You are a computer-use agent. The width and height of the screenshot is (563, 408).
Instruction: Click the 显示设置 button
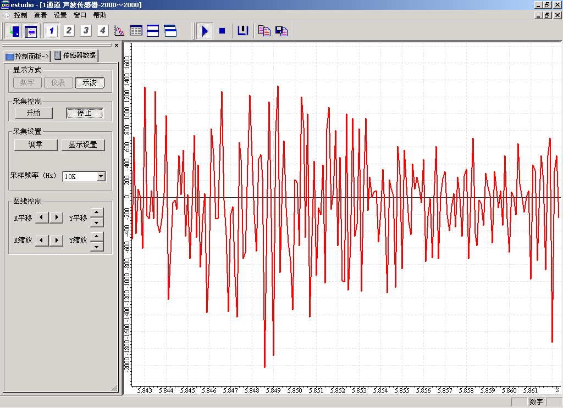83,145
